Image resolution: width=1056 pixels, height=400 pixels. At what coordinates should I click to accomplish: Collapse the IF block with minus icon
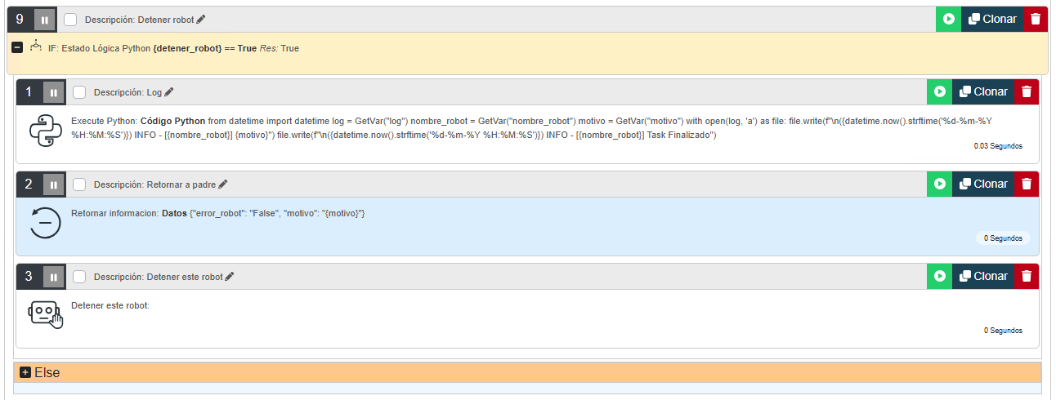point(16,48)
